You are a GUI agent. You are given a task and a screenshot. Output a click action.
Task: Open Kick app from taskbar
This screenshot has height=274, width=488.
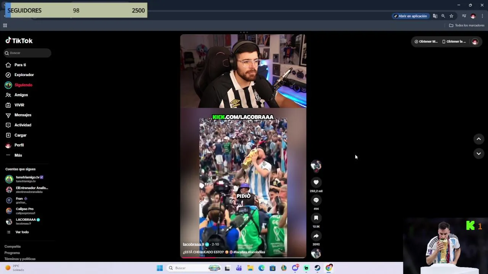point(306,268)
